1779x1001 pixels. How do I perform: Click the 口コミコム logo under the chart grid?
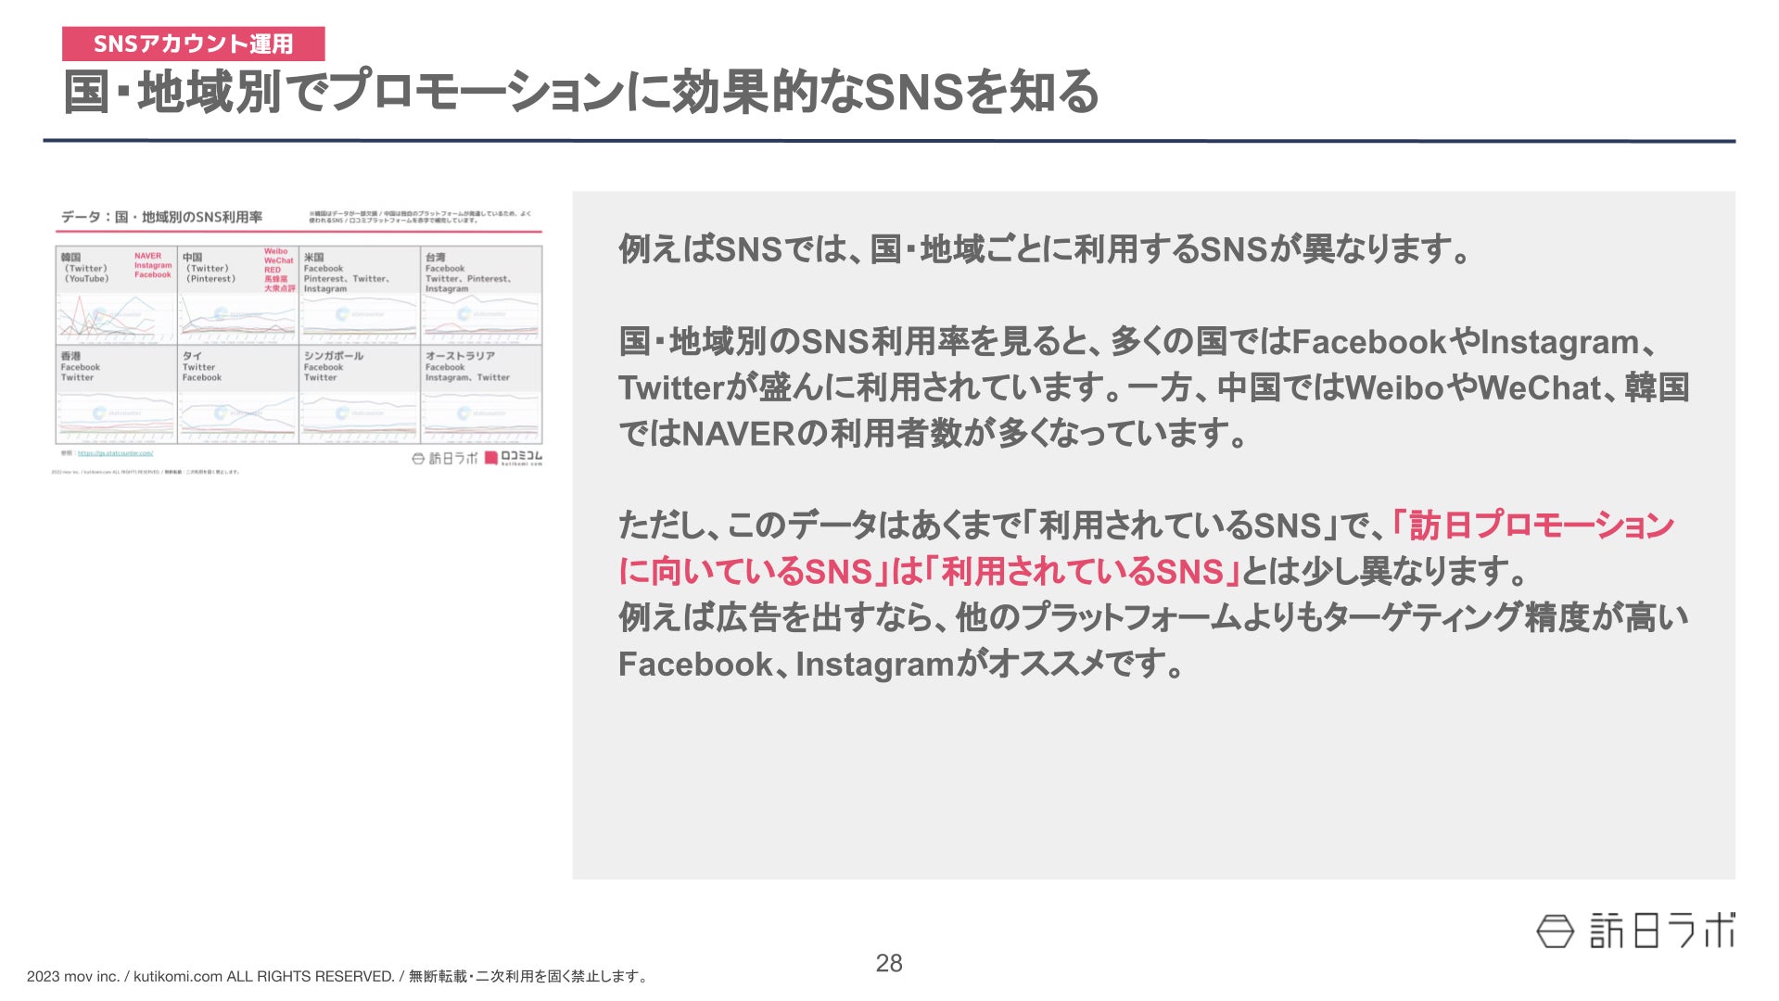click(x=514, y=458)
